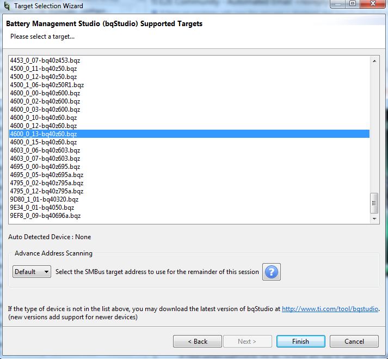
Task: Click the blue help question mark icon
Action: pyautogui.click(x=271, y=272)
